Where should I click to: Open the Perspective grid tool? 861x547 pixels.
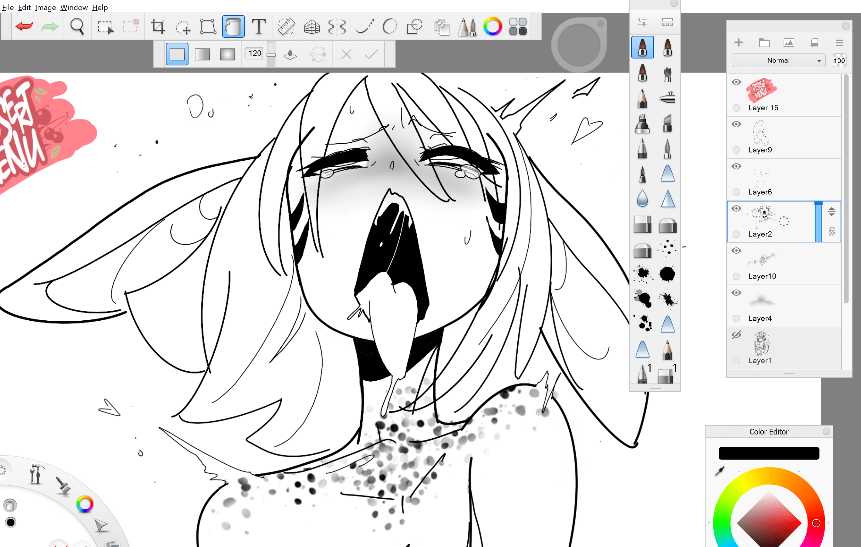[312, 26]
